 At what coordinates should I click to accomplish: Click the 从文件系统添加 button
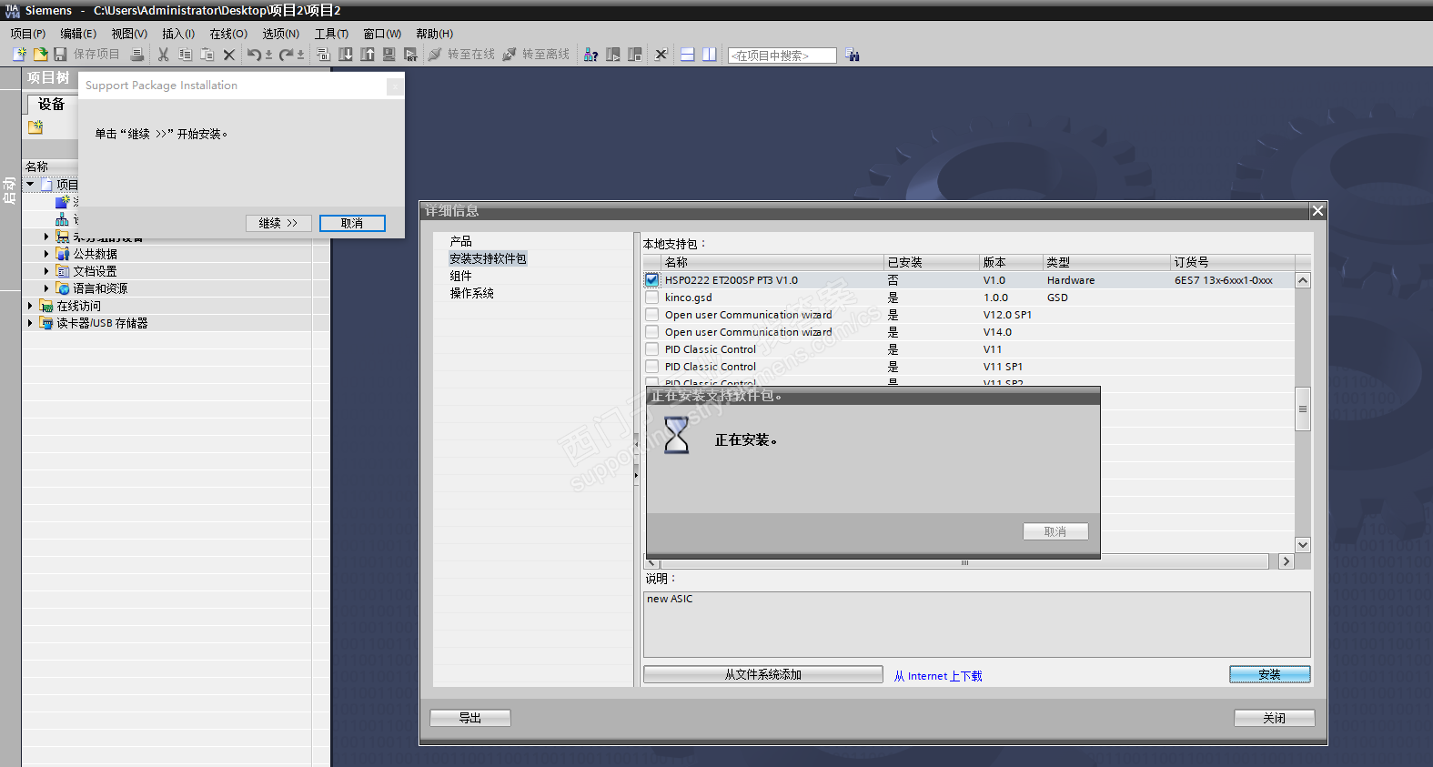click(x=762, y=674)
